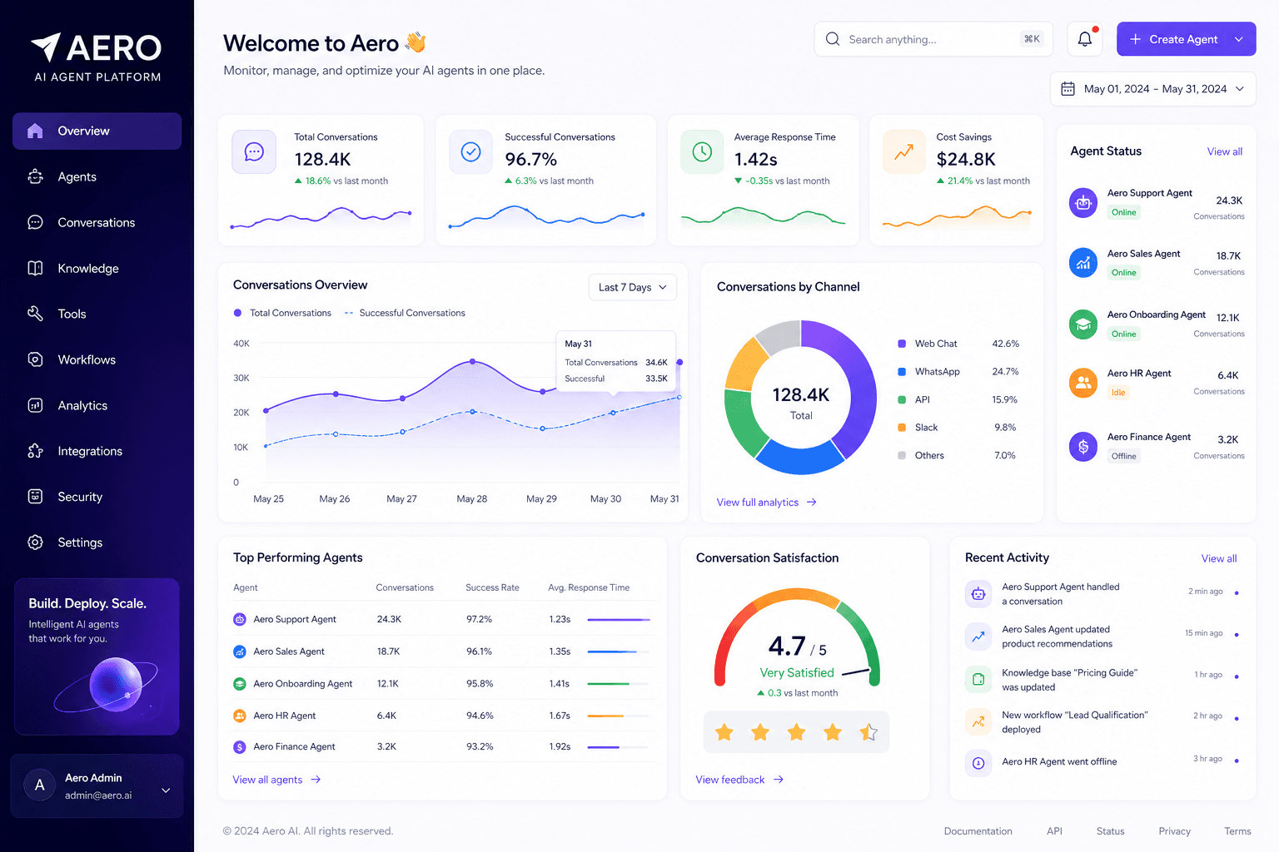Click in the Search anything field

(x=933, y=39)
